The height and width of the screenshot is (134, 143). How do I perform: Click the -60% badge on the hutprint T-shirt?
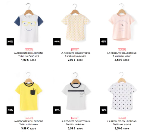104,110
